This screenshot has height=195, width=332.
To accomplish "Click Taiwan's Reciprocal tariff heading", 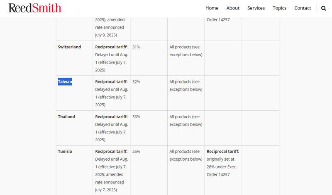I will [x=111, y=81].
